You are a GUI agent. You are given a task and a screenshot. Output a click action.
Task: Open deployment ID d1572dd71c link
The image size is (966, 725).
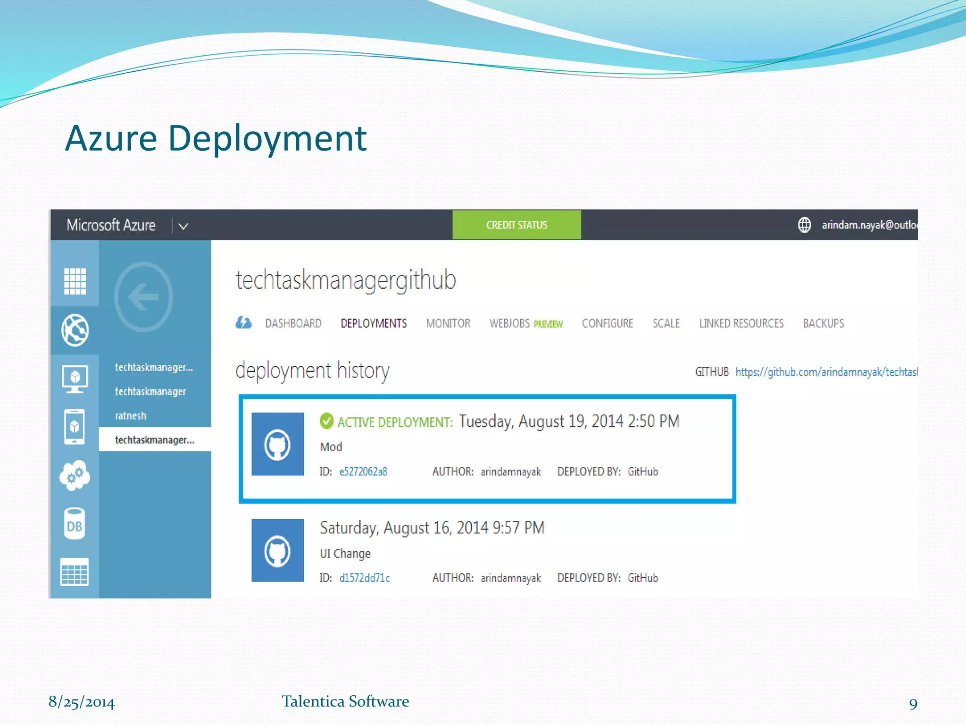(365, 578)
